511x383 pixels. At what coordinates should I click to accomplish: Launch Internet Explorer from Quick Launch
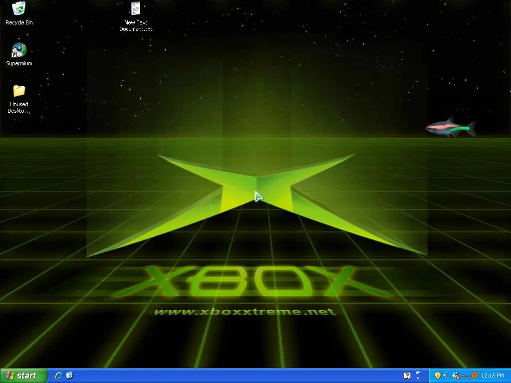[59, 376]
